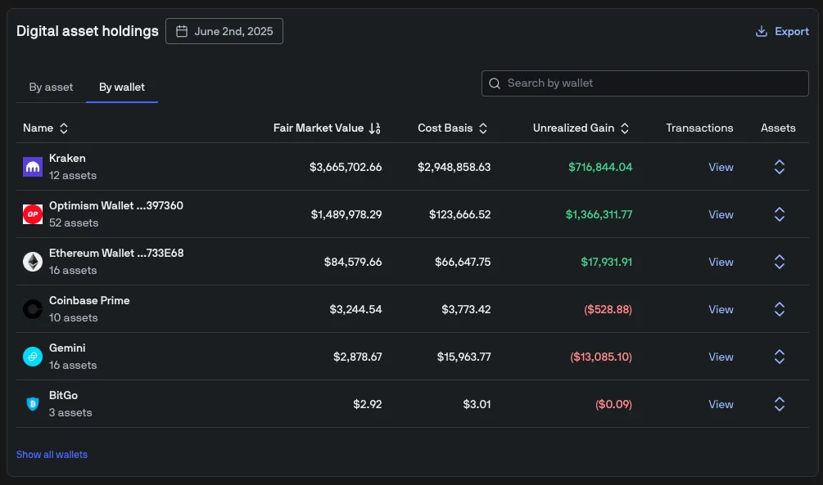Image resolution: width=823 pixels, height=485 pixels.
Task: Click the $2,948,858.63 cost basis
Action: [x=454, y=168]
